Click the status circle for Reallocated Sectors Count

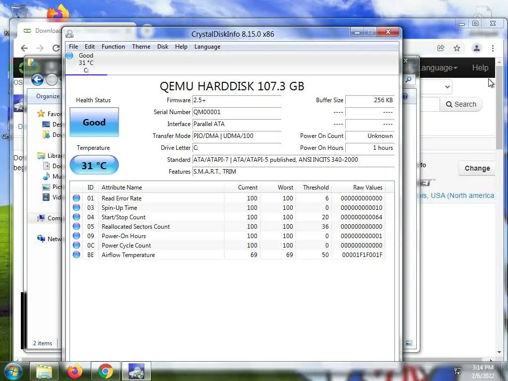click(x=76, y=226)
